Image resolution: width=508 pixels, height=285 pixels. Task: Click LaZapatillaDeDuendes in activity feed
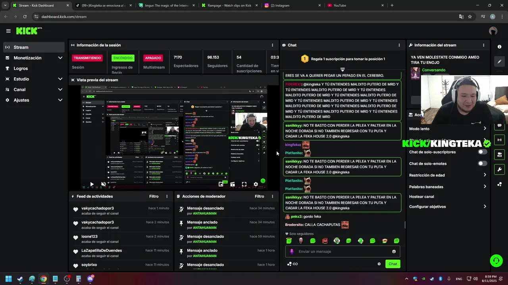click(x=102, y=251)
